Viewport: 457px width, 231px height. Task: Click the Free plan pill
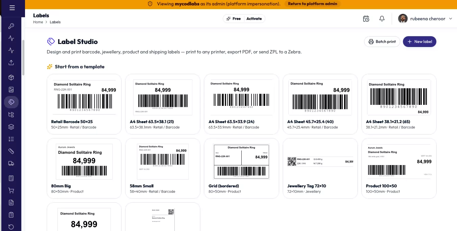234,19
